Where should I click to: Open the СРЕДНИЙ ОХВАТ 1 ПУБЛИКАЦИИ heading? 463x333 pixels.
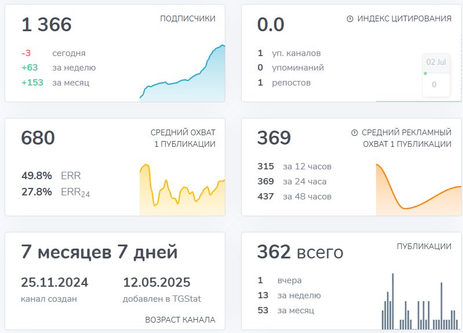tap(183, 138)
